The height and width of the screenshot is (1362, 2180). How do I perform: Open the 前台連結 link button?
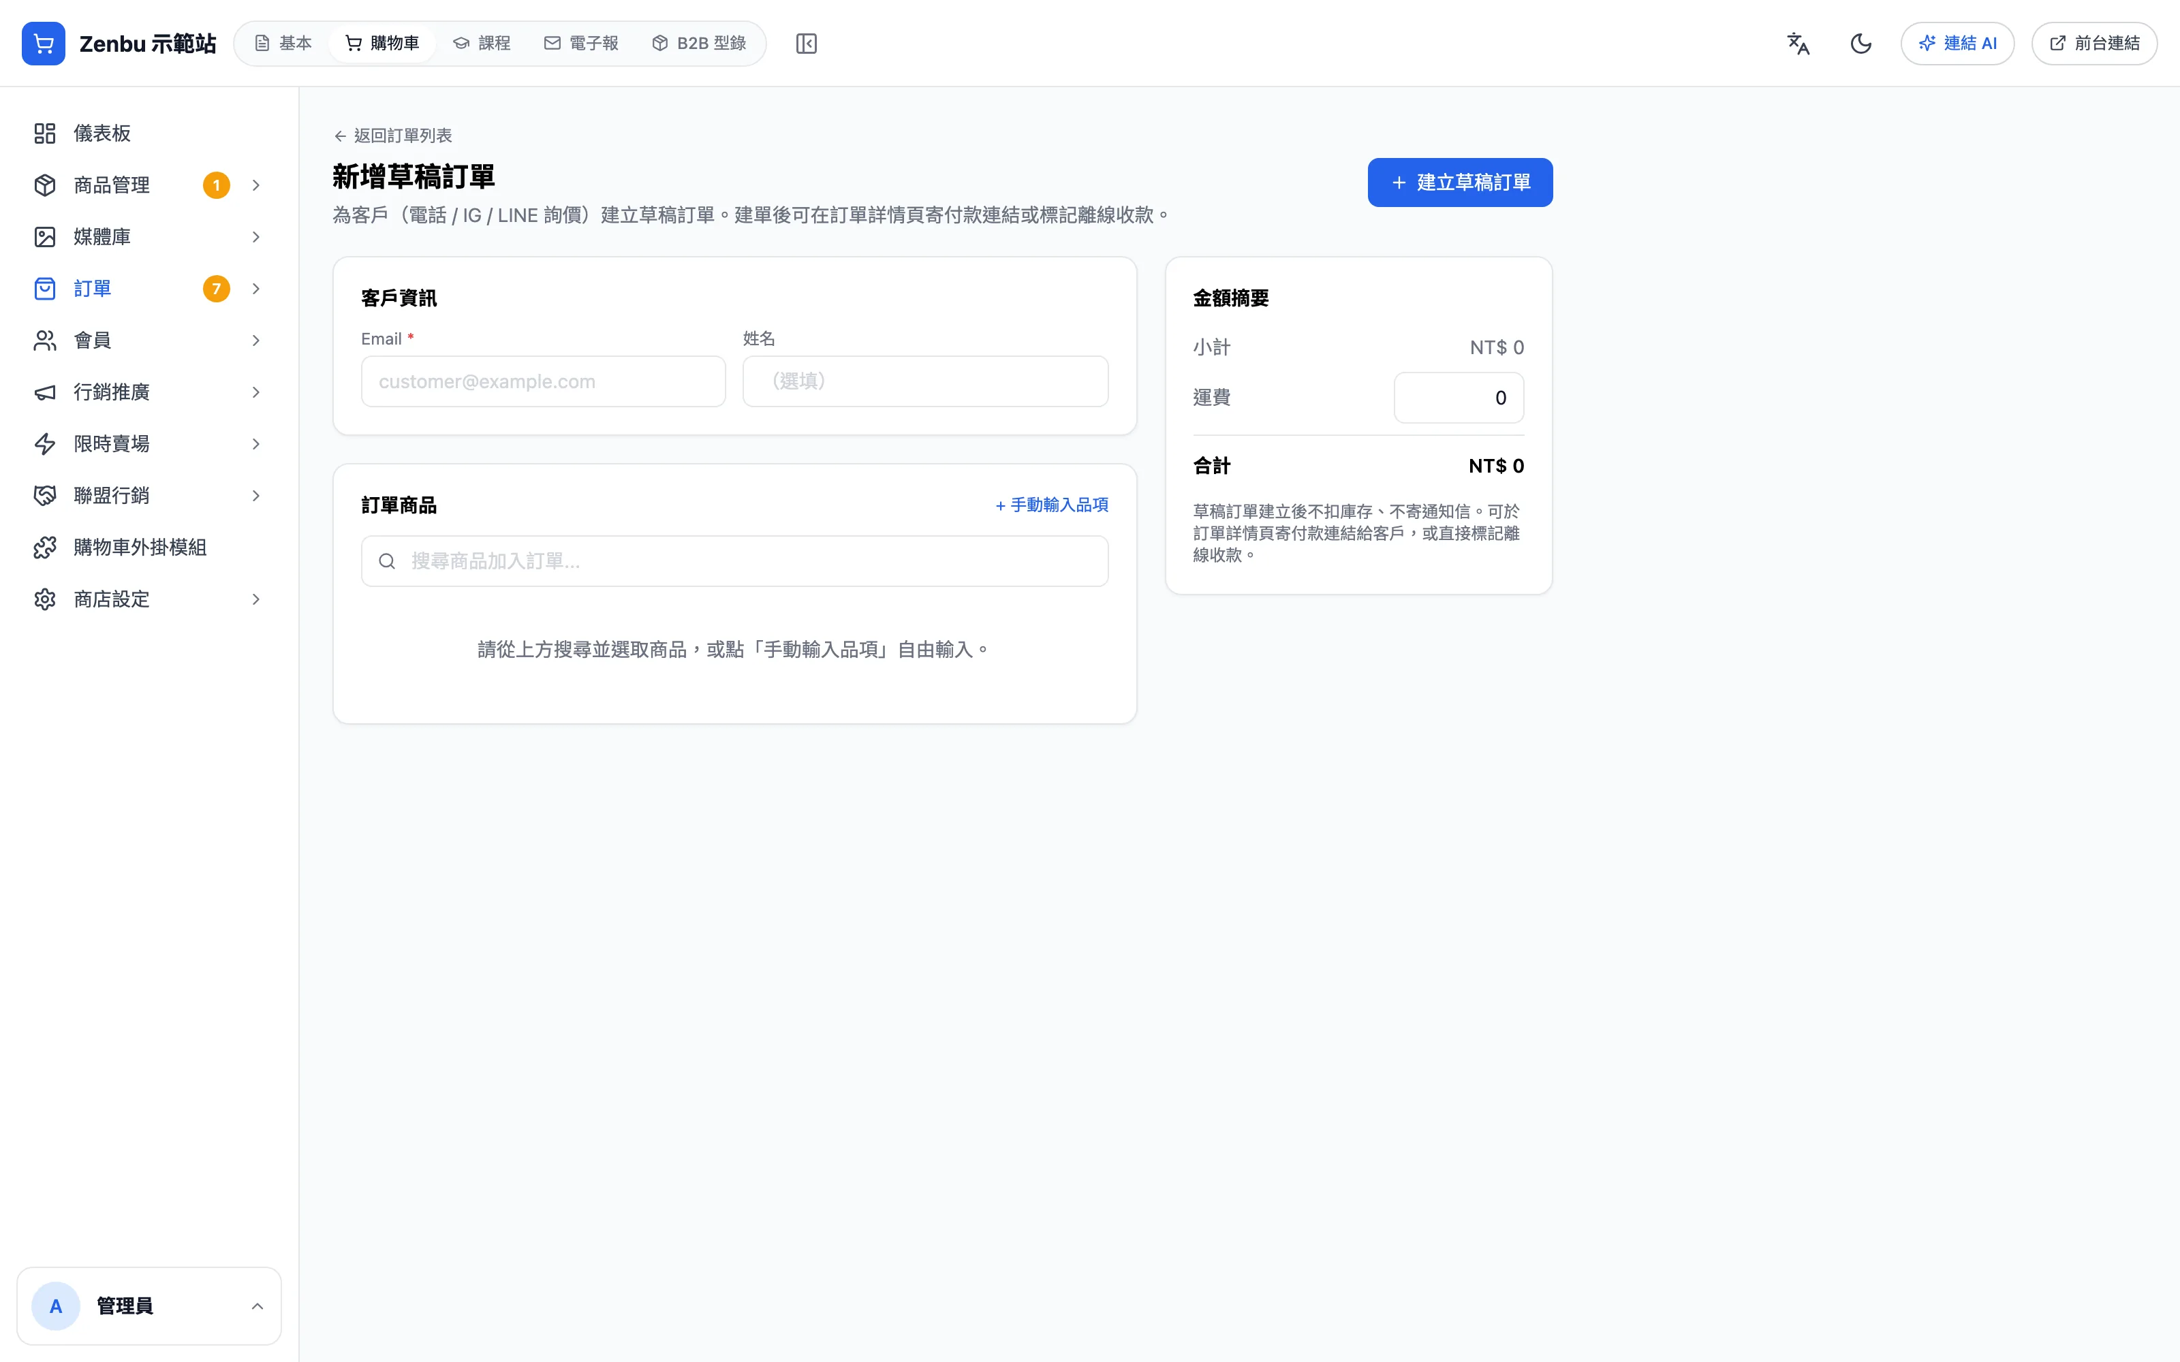click(x=2094, y=43)
